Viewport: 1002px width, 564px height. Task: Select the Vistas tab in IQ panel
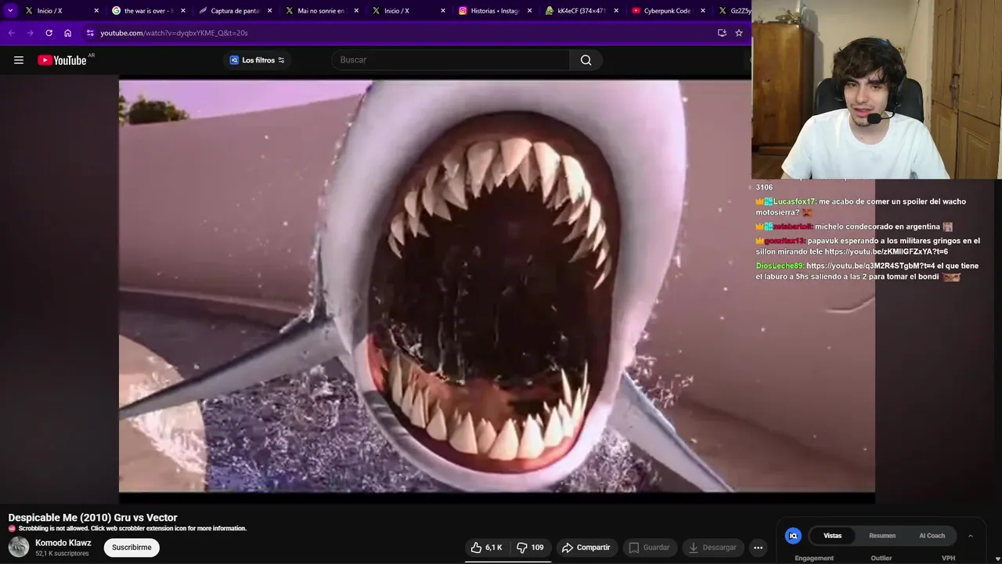pyautogui.click(x=833, y=536)
